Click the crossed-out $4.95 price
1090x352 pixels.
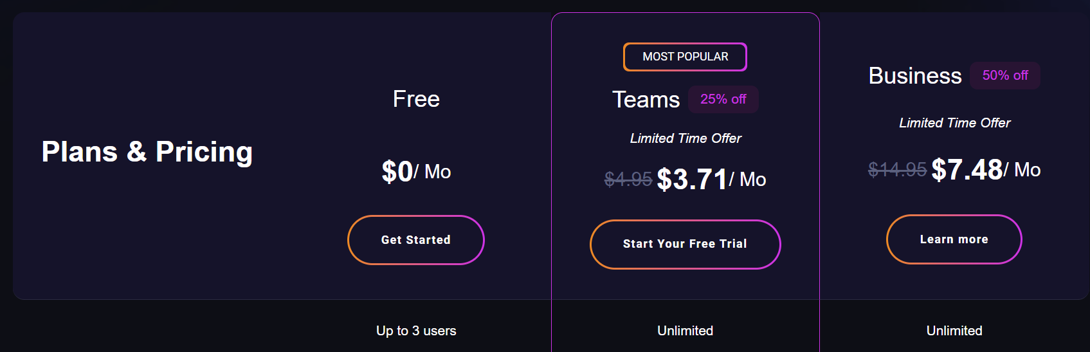coord(628,179)
